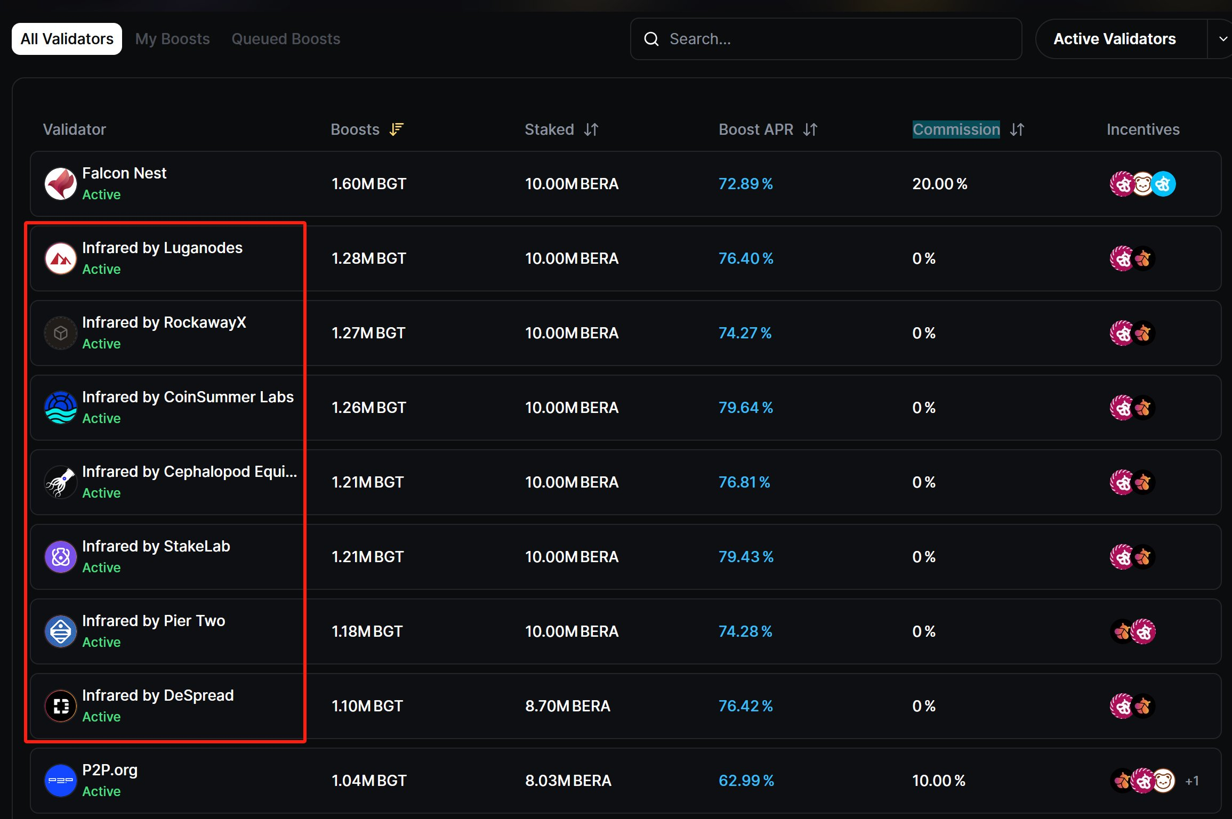Open the Infrared by RockawayX validator
This screenshot has height=819, width=1232.
pos(164,322)
